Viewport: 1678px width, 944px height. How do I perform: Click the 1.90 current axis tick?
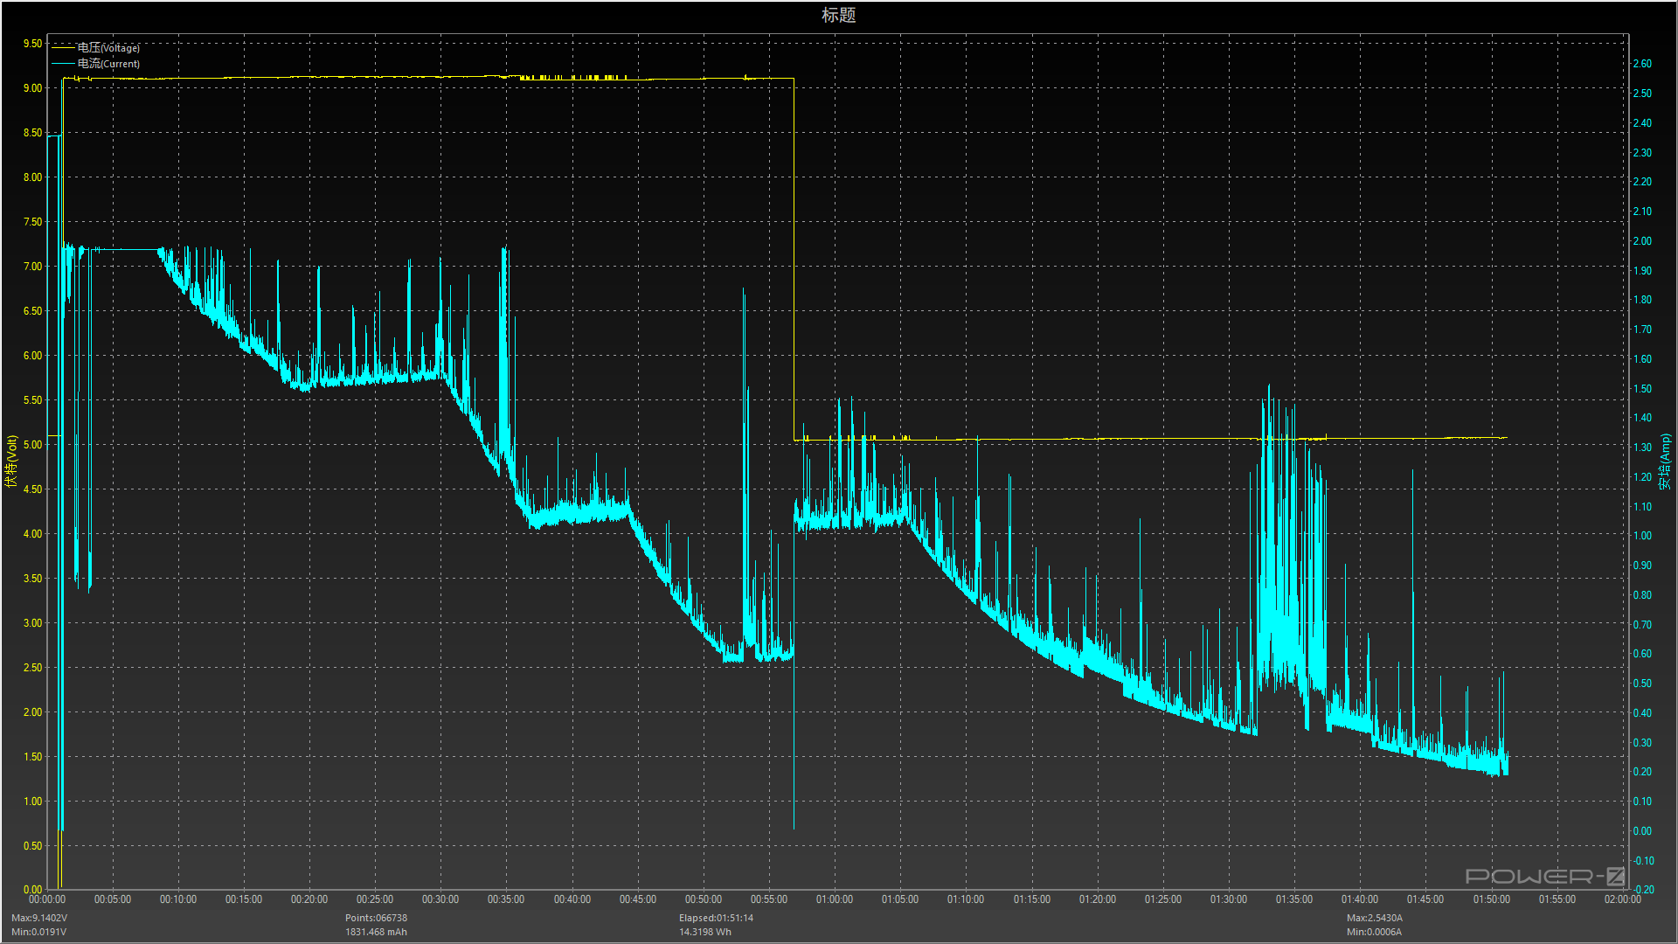click(1642, 271)
